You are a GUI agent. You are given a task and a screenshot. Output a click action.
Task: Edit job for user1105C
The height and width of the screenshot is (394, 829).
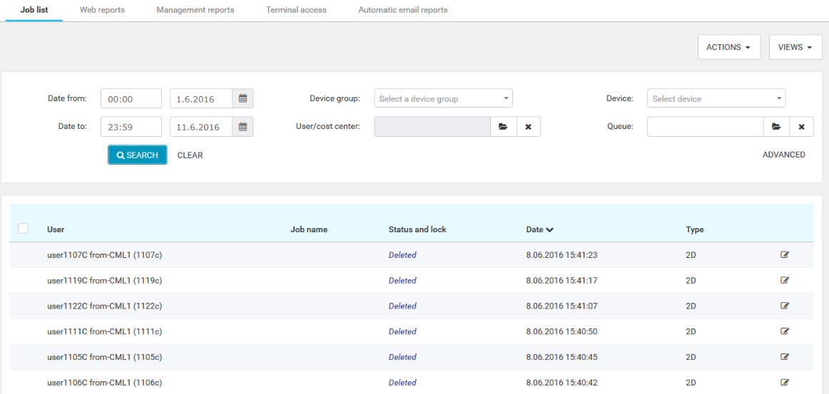(x=785, y=357)
